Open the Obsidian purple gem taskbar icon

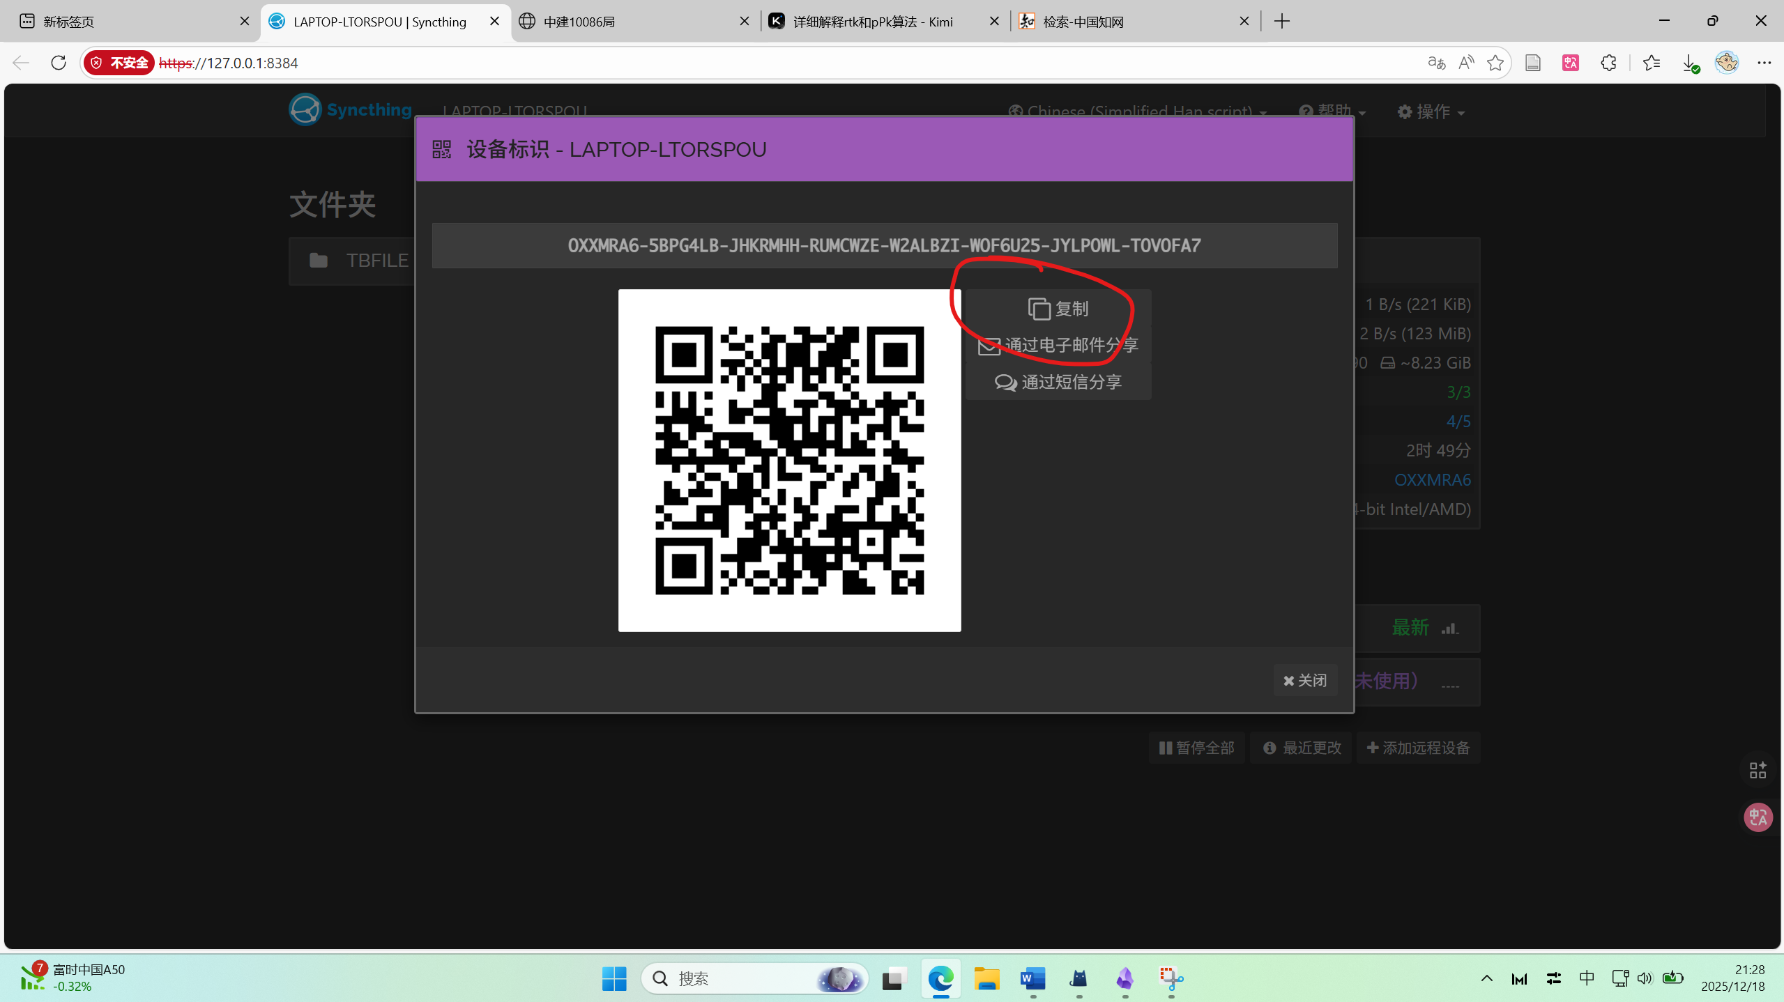pyautogui.click(x=1124, y=978)
